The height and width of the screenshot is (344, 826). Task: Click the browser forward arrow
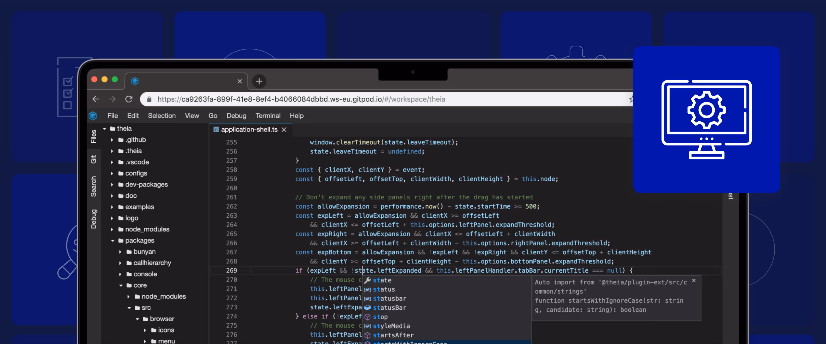click(112, 99)
